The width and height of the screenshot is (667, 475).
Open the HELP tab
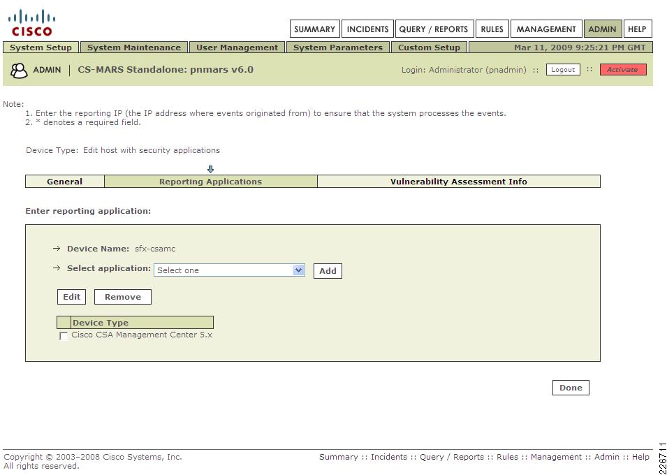[637, 29]
